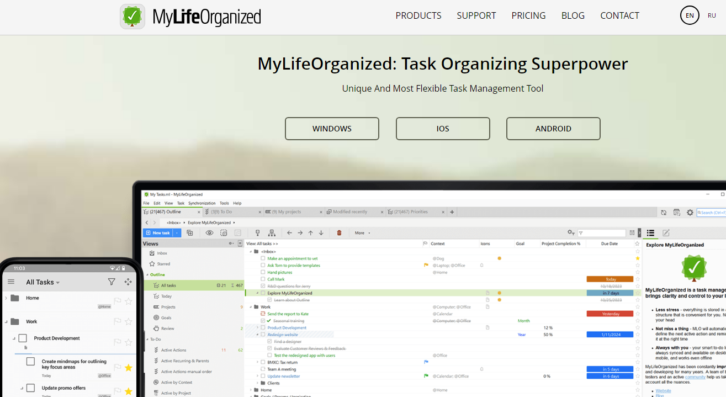Collapse the To-Do section in Views
726x397 pixels.
(x=147, y=339)
